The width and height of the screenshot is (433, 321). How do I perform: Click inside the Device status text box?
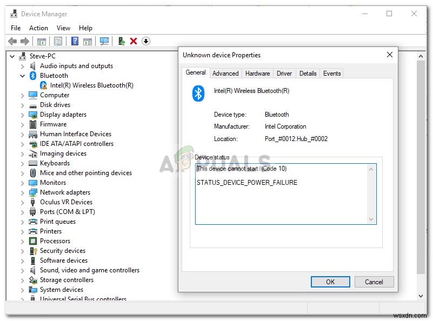click(x=286, y=194)
